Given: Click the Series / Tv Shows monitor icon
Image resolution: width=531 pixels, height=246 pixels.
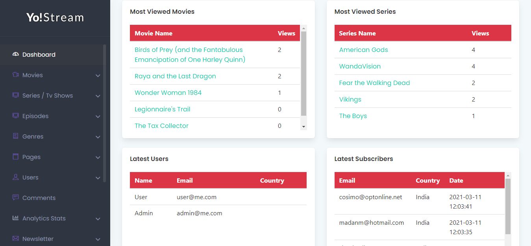Looking at the screenshot, I should click(x=16, y=95).
